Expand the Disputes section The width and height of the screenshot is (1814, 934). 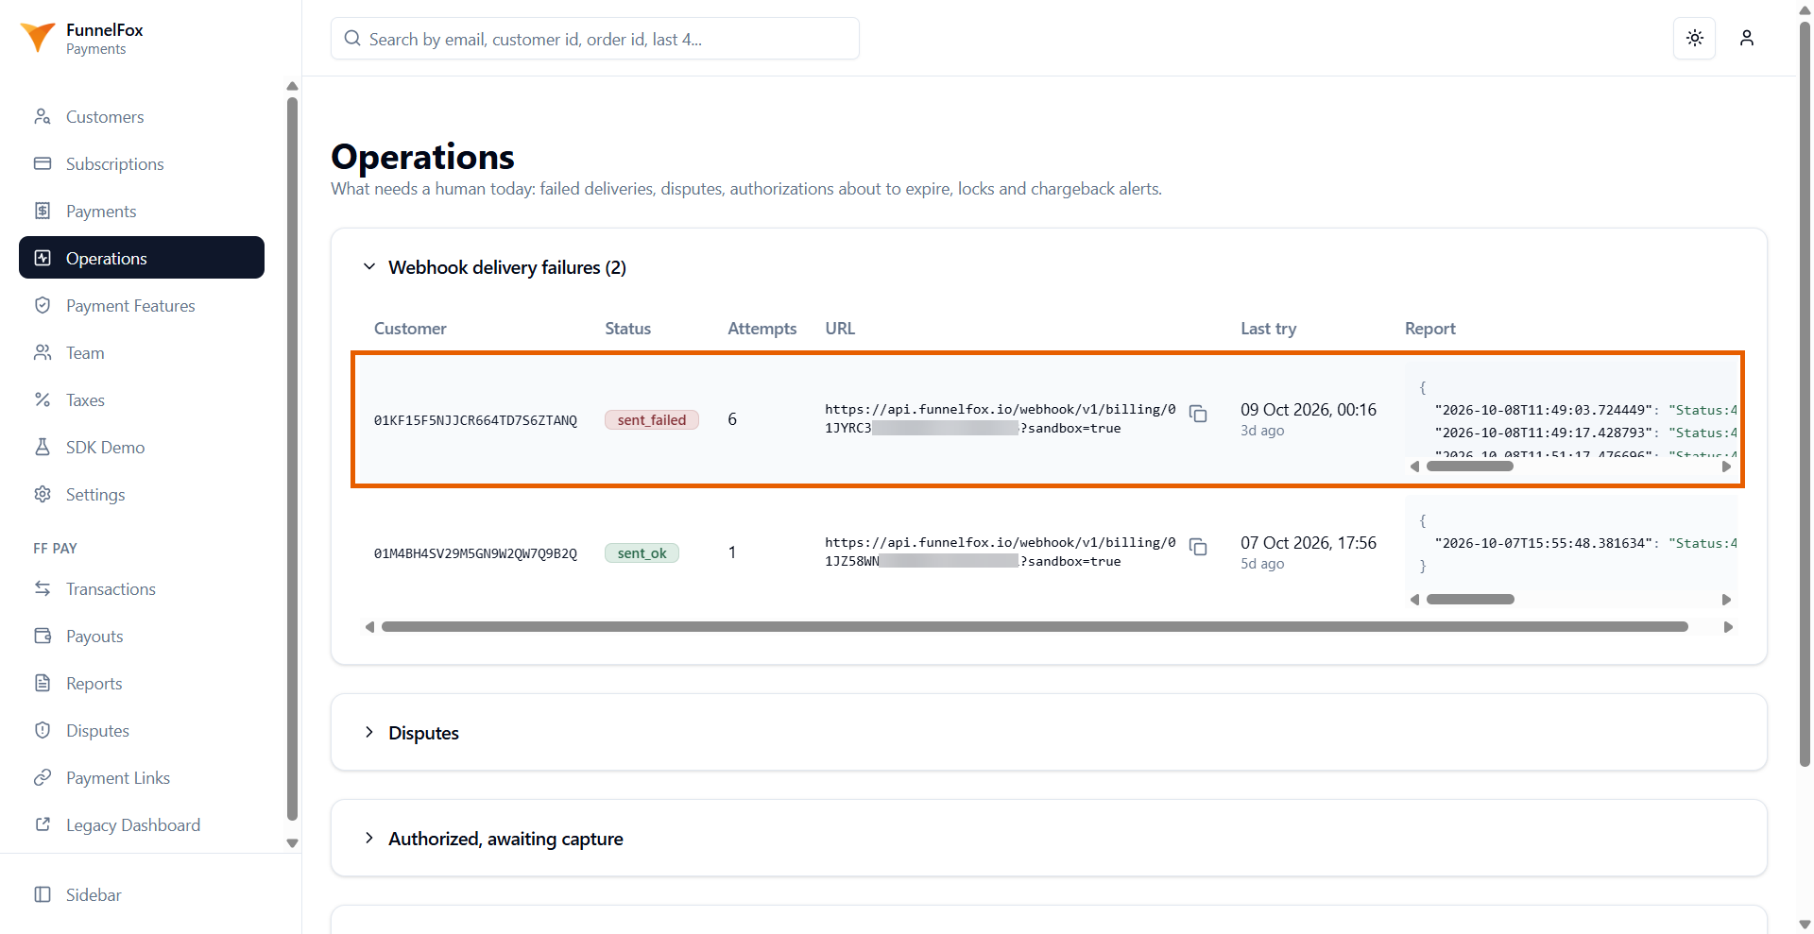click(369, 732)
